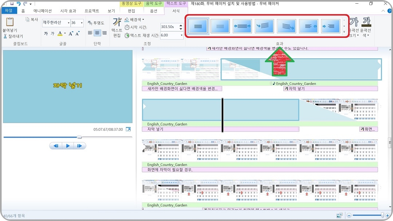393x221 pixels.
Task: Select the slide from right text effect
Action: point(309,26)
